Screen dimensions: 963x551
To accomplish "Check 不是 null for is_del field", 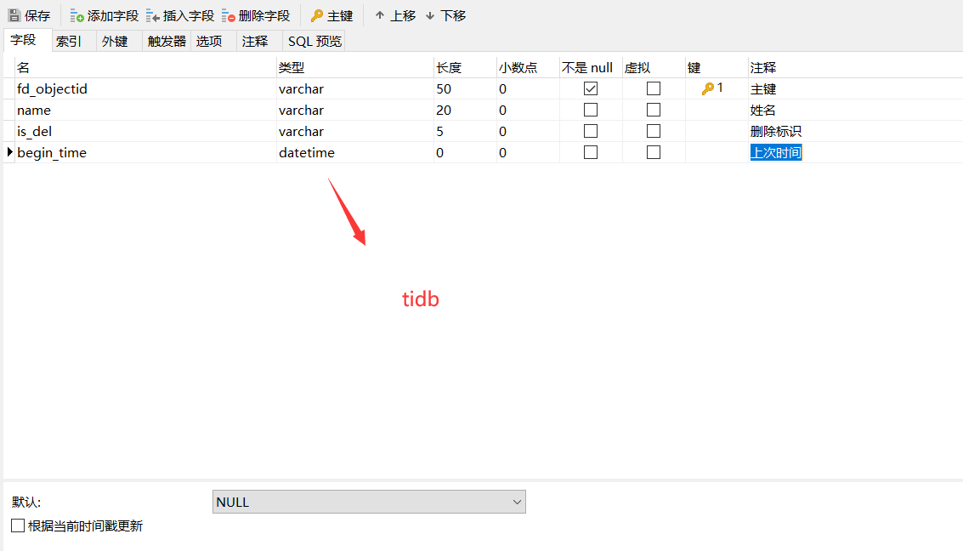I will (590, 131).
